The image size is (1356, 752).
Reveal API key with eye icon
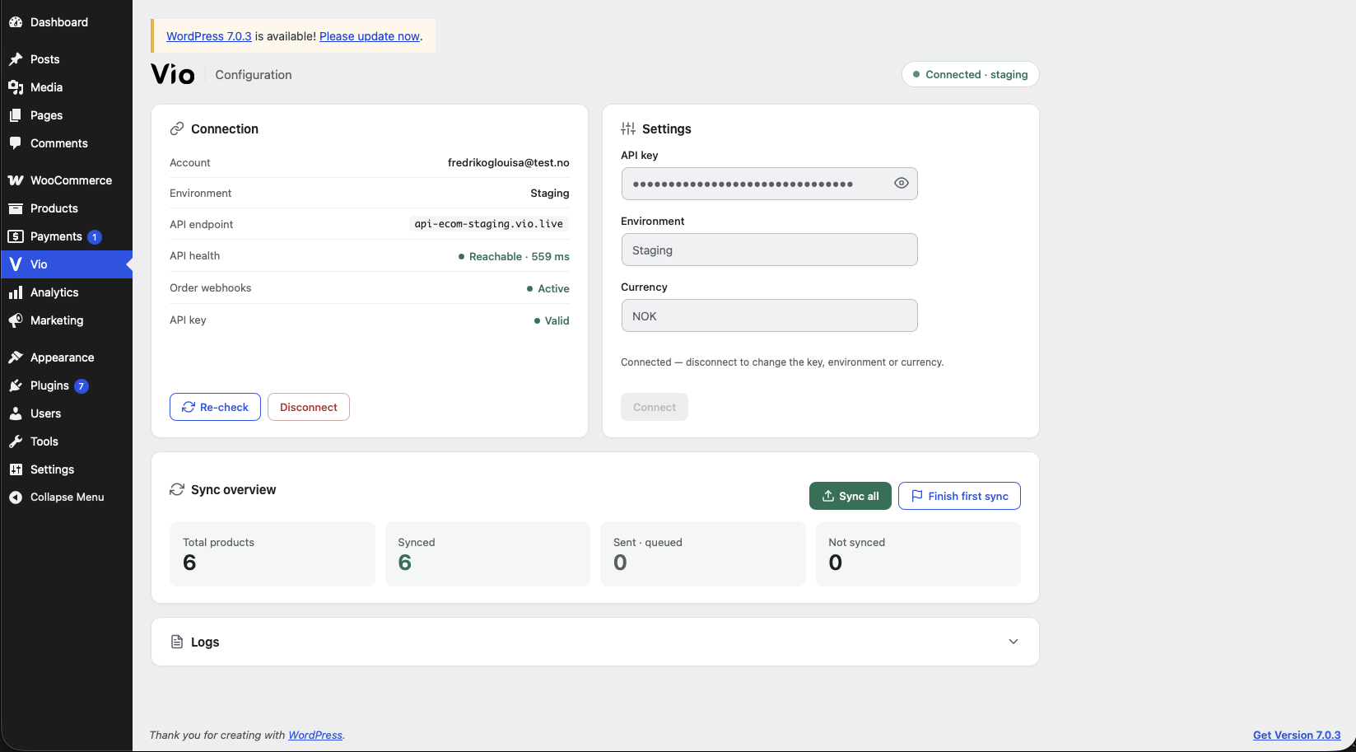902,184
